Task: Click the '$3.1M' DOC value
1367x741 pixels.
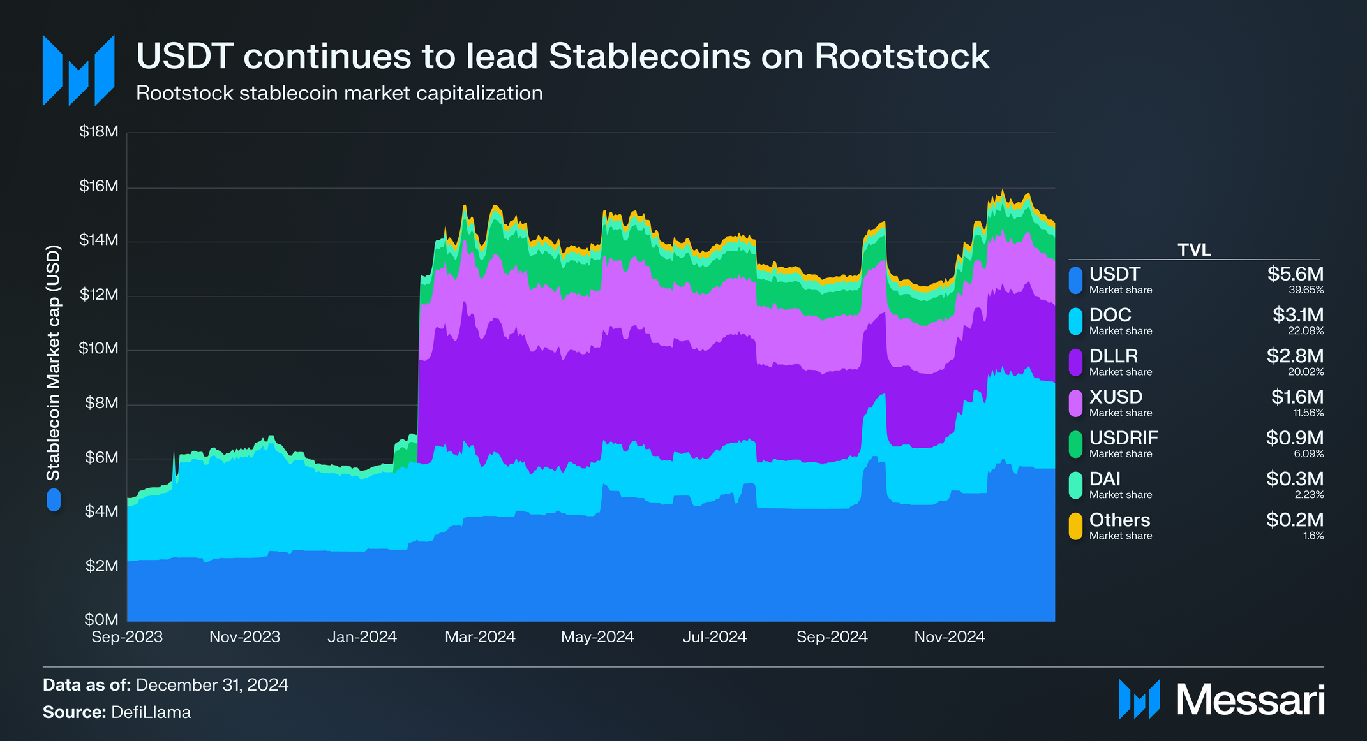Action: click(1298, 315)
